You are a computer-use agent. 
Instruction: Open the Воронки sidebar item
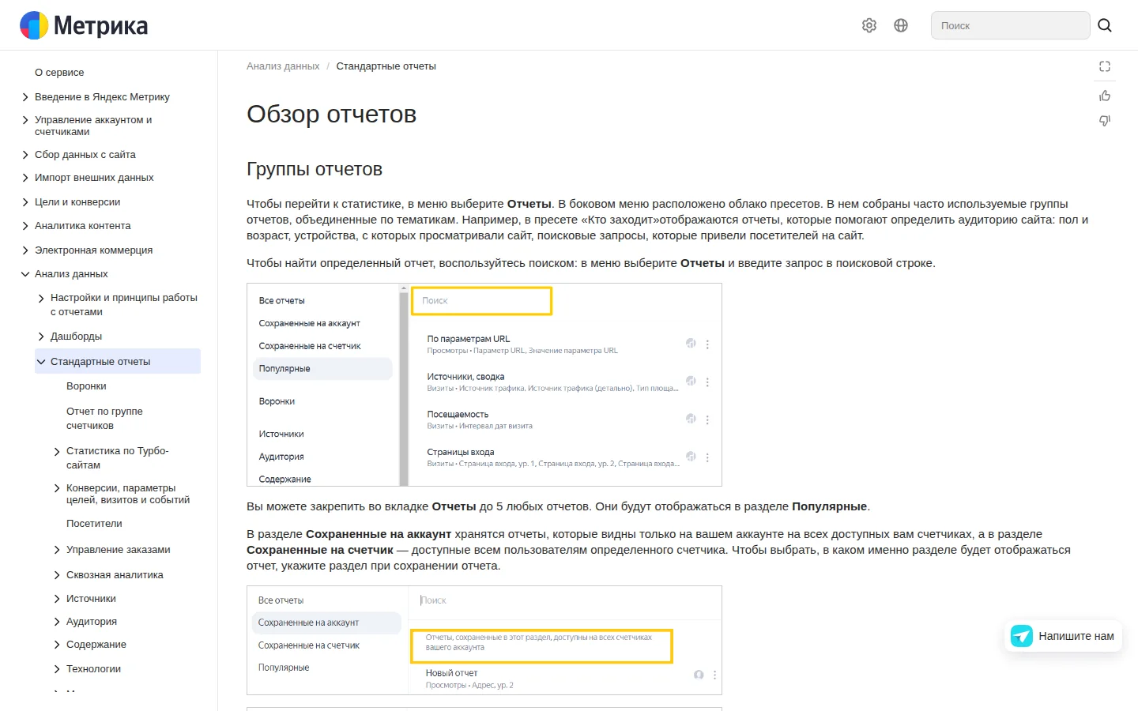click(x=86, y=386)
